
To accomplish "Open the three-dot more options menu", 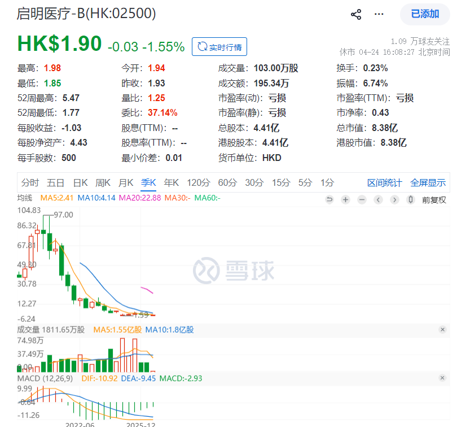I will (x=379, y=15).
